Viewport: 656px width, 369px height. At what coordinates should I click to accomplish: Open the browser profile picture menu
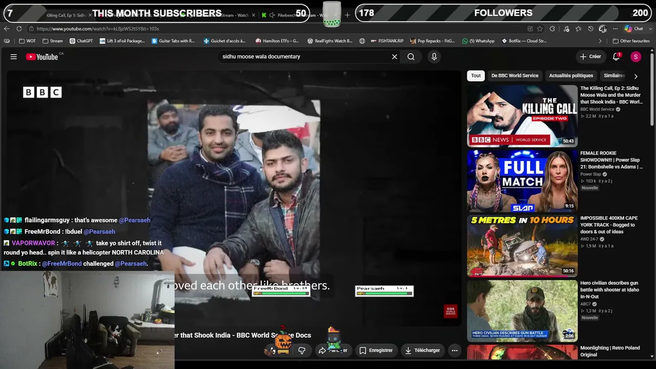(603, 29)
